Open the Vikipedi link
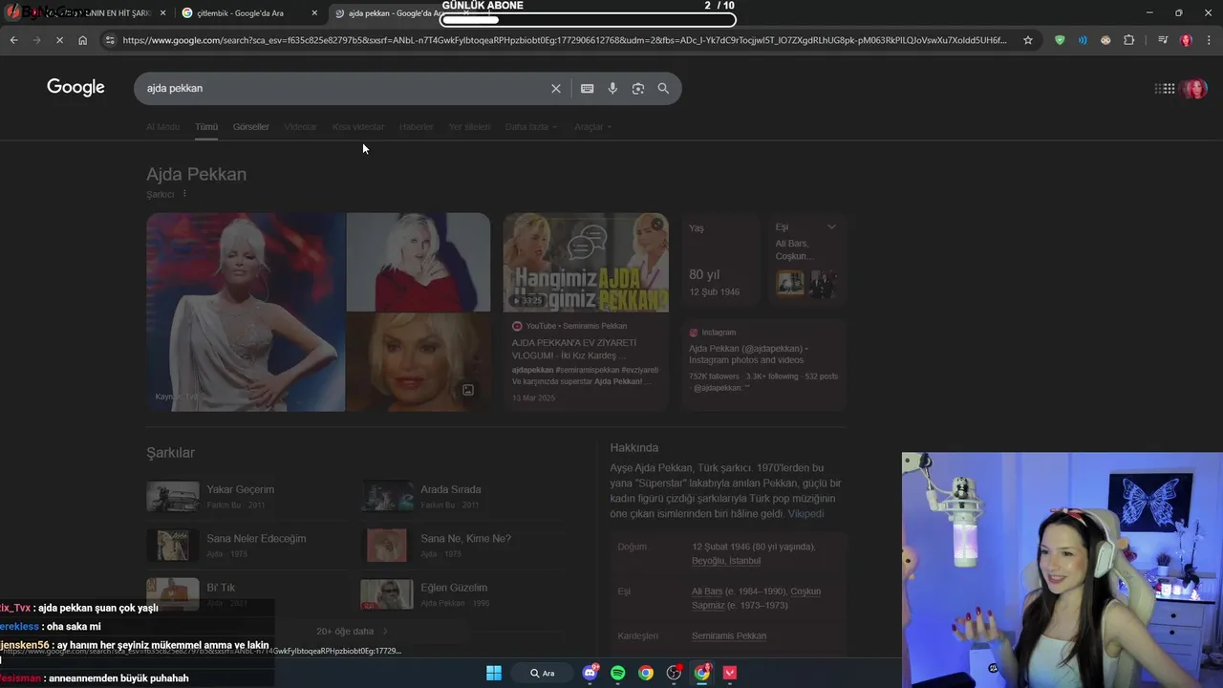Viewport: 1223px width, 688px height. pos(805,514)
